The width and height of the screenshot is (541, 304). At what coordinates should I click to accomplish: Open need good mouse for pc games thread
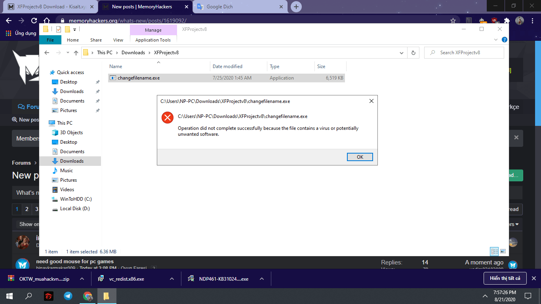point(75,261)
